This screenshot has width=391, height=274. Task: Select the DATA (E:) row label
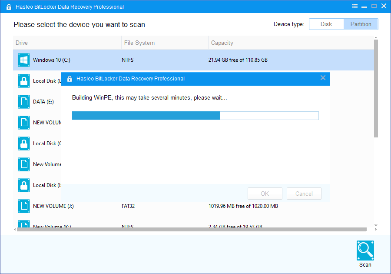43,102
